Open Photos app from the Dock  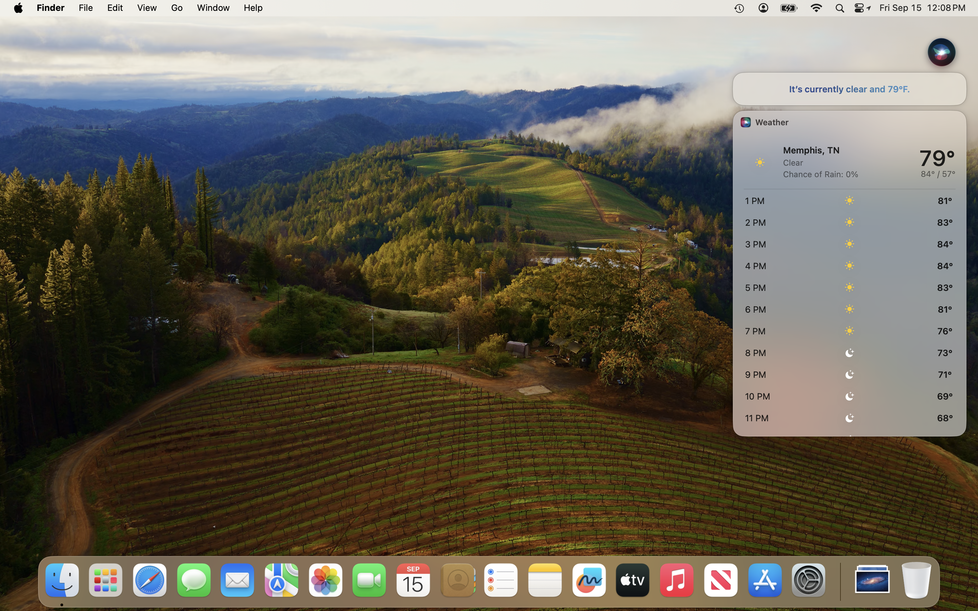pyautogui.click(x=325, y=580)
